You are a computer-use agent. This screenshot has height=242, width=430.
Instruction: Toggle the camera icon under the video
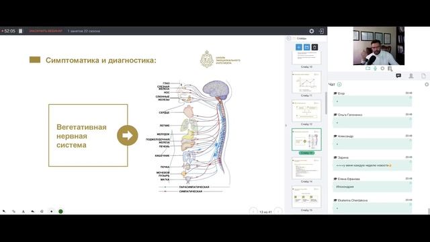(368, 69)
